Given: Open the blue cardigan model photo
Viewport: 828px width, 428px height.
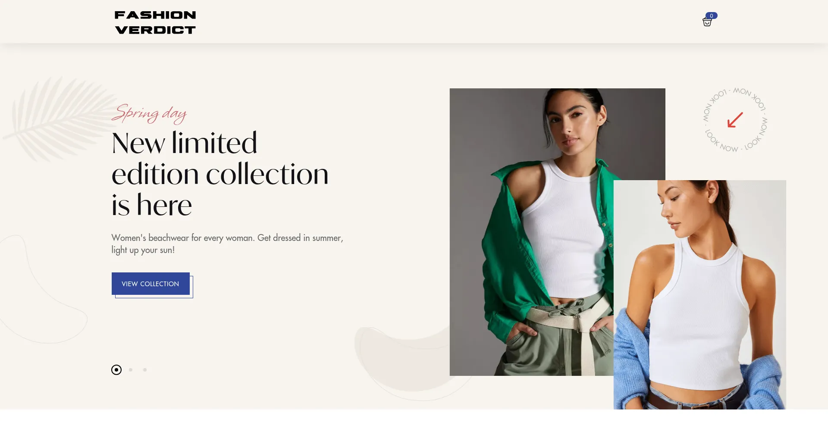Looking at the screenshot, I should [700, 295].
